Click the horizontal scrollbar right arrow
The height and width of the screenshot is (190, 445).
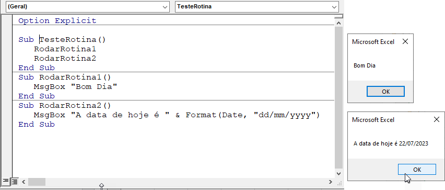coord(331,182)
